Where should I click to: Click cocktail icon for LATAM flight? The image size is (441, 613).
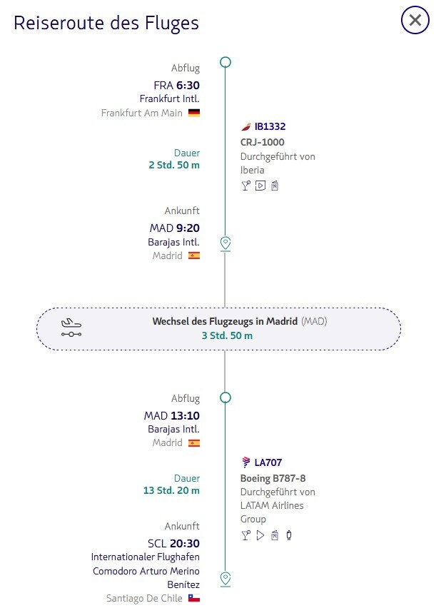[246, 535]
